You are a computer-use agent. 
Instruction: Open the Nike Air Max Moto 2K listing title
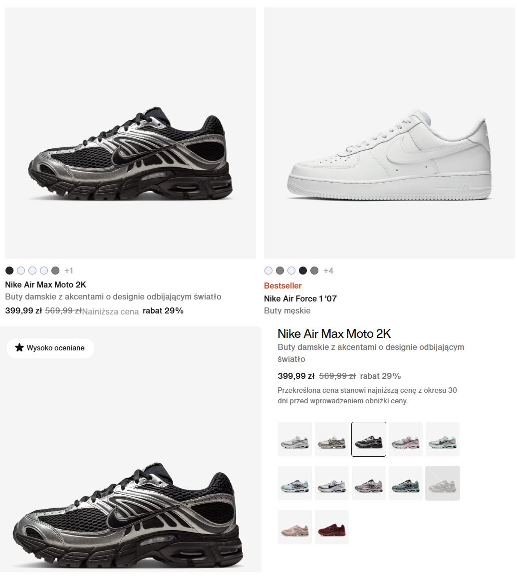(46, 285)
